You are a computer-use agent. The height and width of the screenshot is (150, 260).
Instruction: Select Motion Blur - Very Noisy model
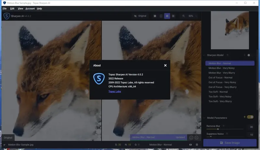[230, 68]
